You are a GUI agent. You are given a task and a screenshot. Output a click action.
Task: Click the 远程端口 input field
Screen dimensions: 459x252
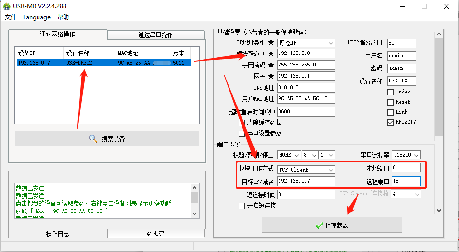(x=406, y=181)
